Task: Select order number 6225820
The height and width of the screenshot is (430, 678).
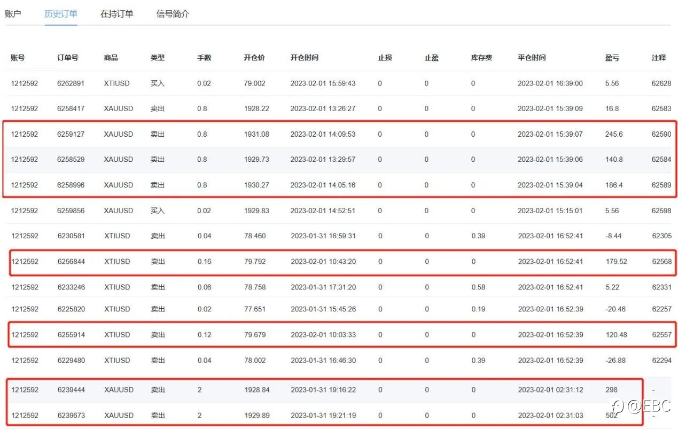Action: click(x=71, y=309)
